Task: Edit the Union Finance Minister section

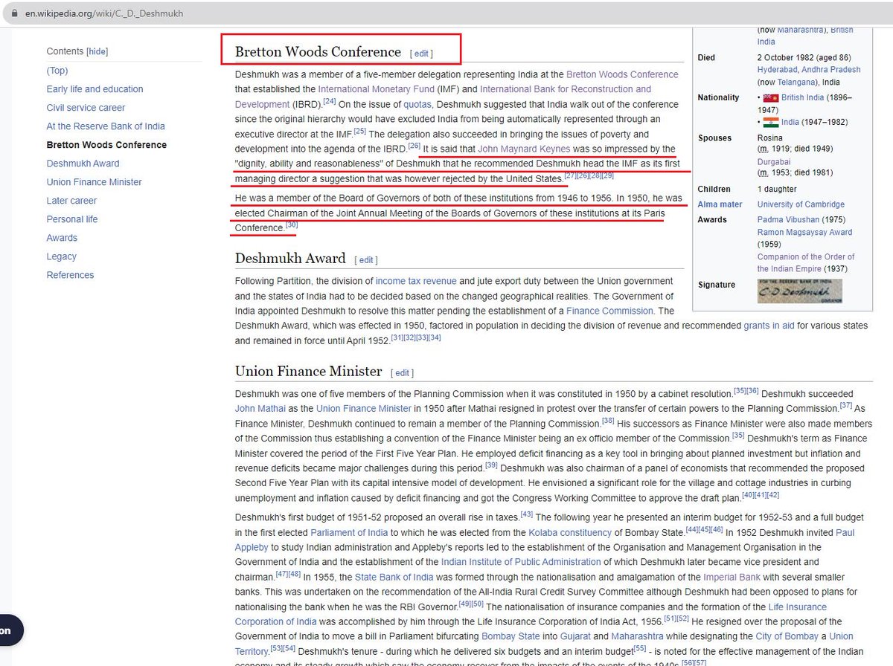Action: pyautogui.click(x=403, y=373)
